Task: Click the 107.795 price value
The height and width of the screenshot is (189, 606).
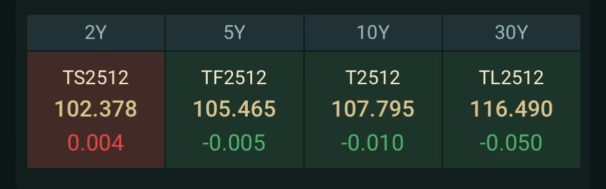Action: pos(373,109)
